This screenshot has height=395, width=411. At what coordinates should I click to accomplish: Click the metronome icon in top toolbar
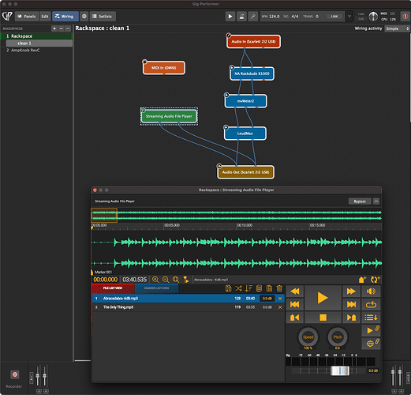241,17
